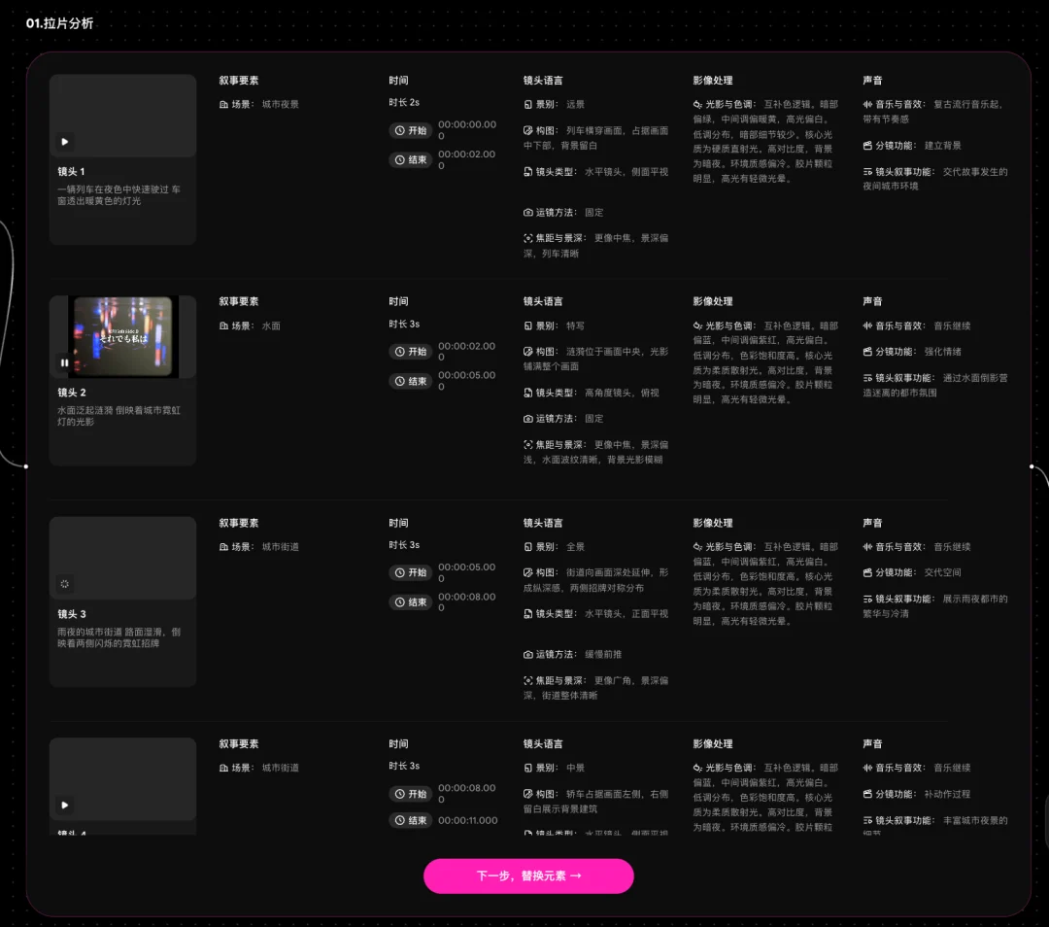Click the 01.拉片分析 heading
This screenshot has width=1049, height=927.
[x=59, y=23]
